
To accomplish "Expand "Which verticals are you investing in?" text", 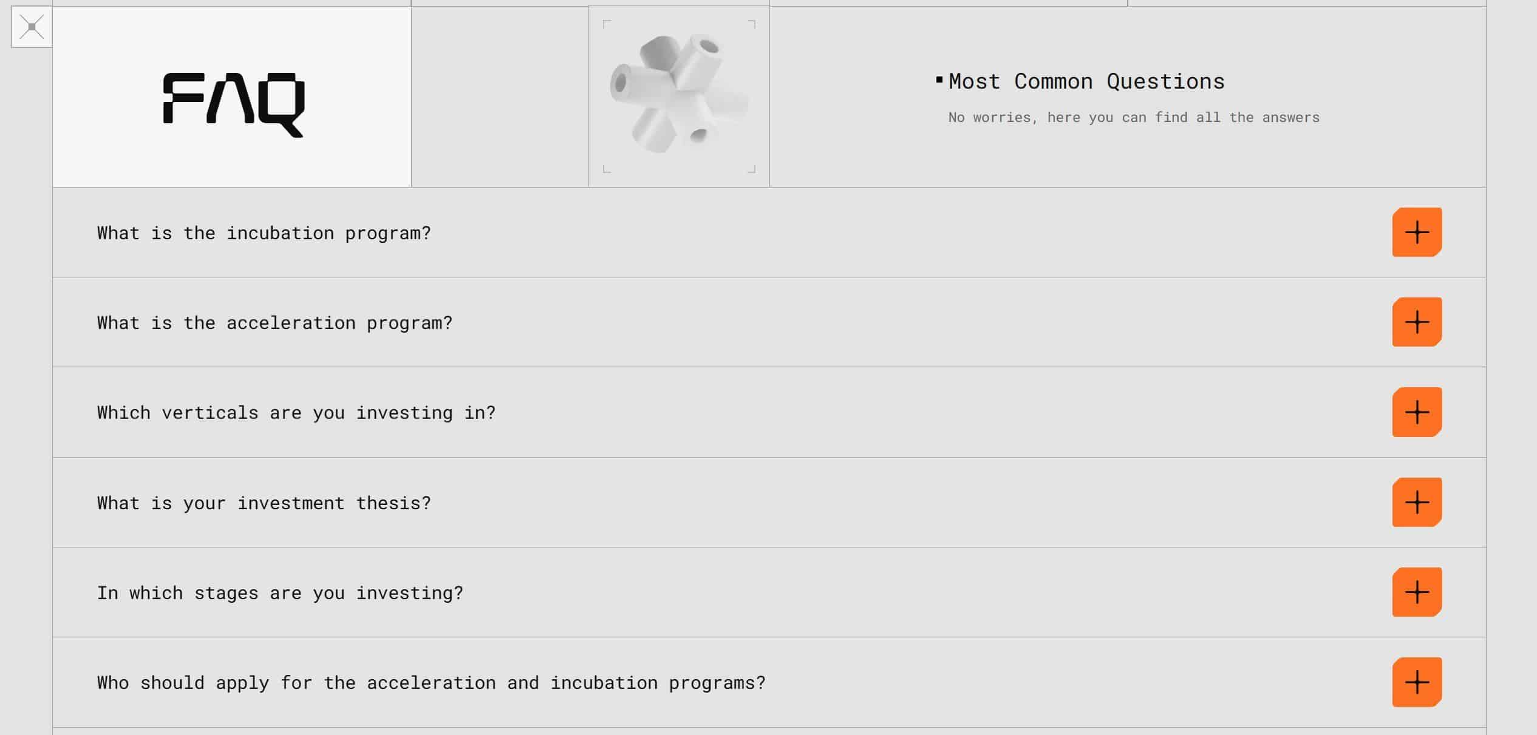I will [296, 413].
